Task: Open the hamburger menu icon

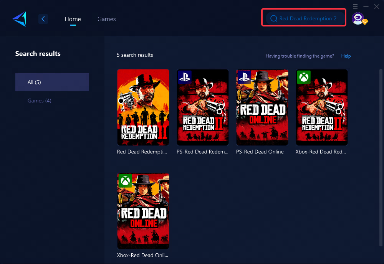Action: pos(355,7)
